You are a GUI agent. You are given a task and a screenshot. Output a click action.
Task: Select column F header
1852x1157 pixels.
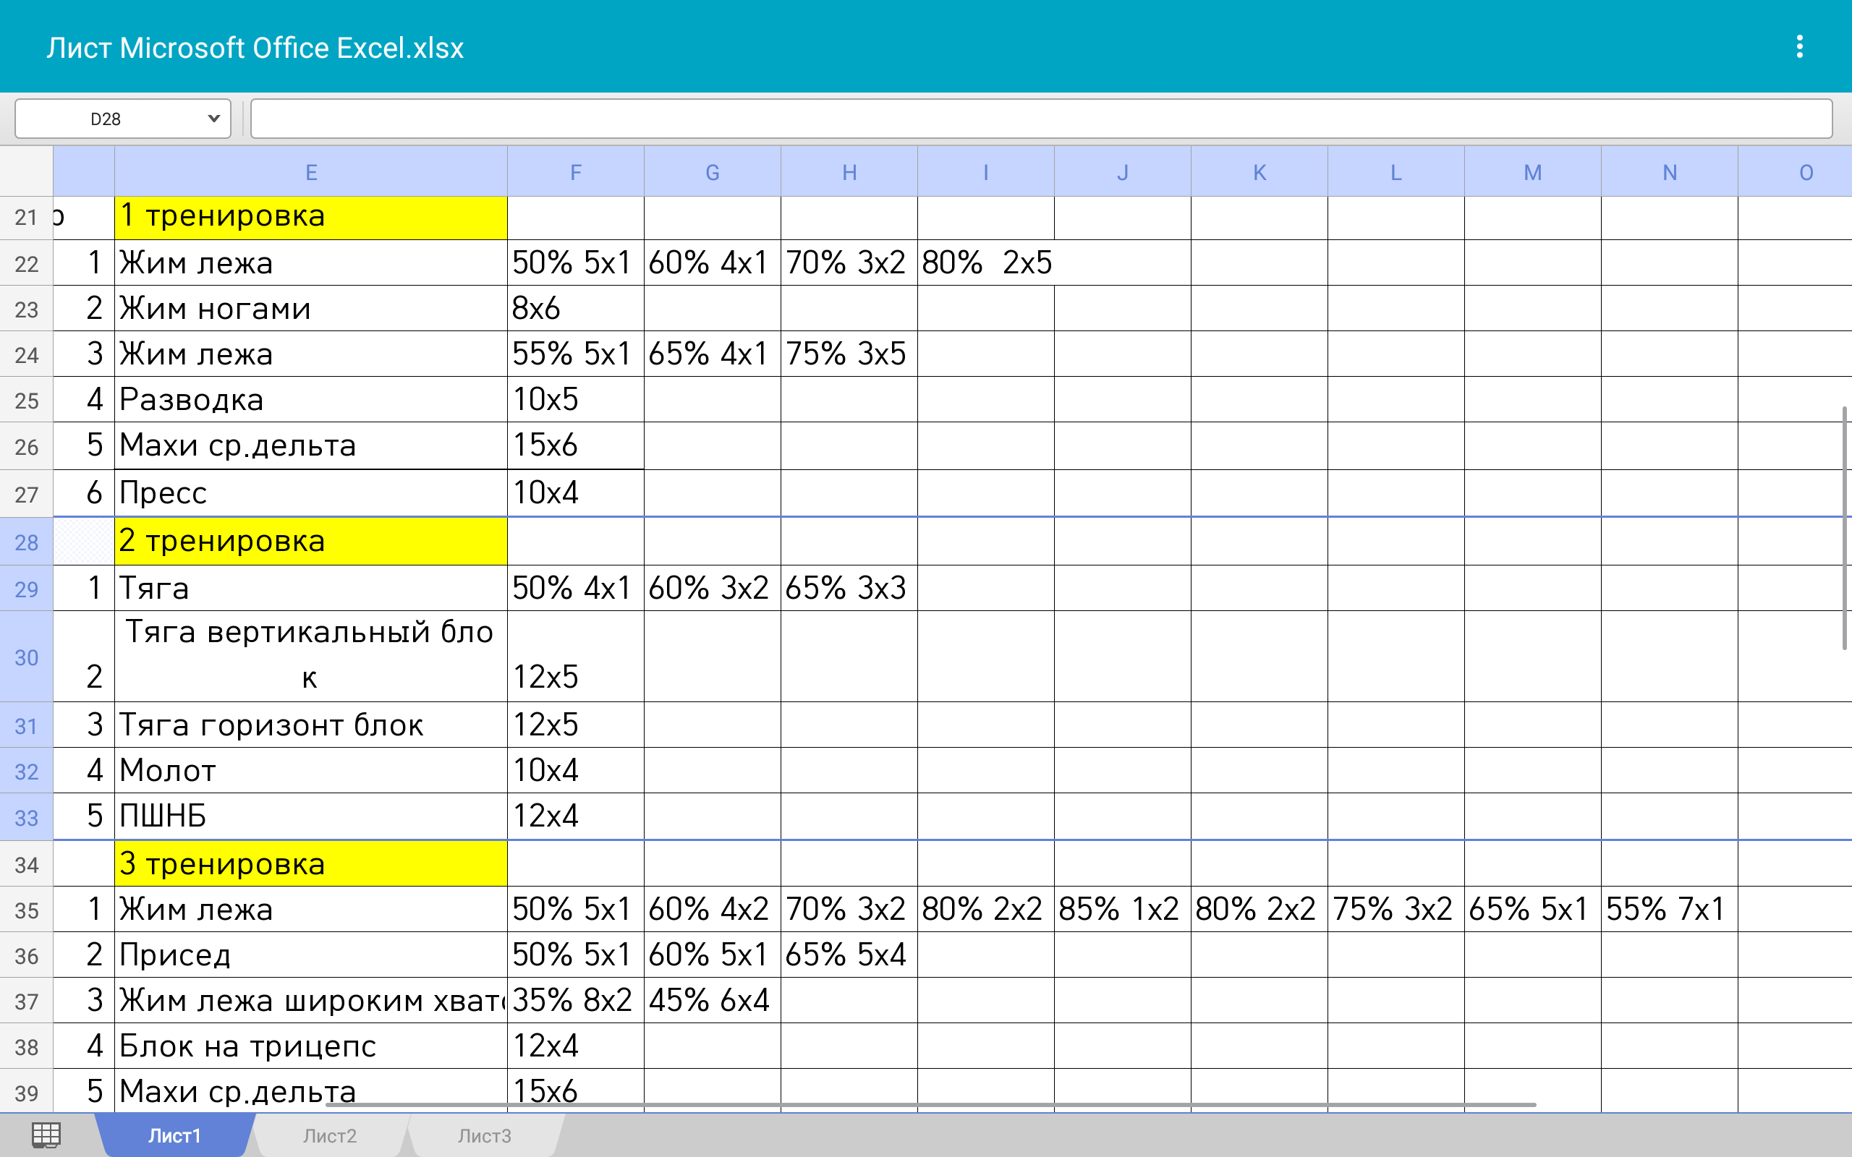point(576,172)
